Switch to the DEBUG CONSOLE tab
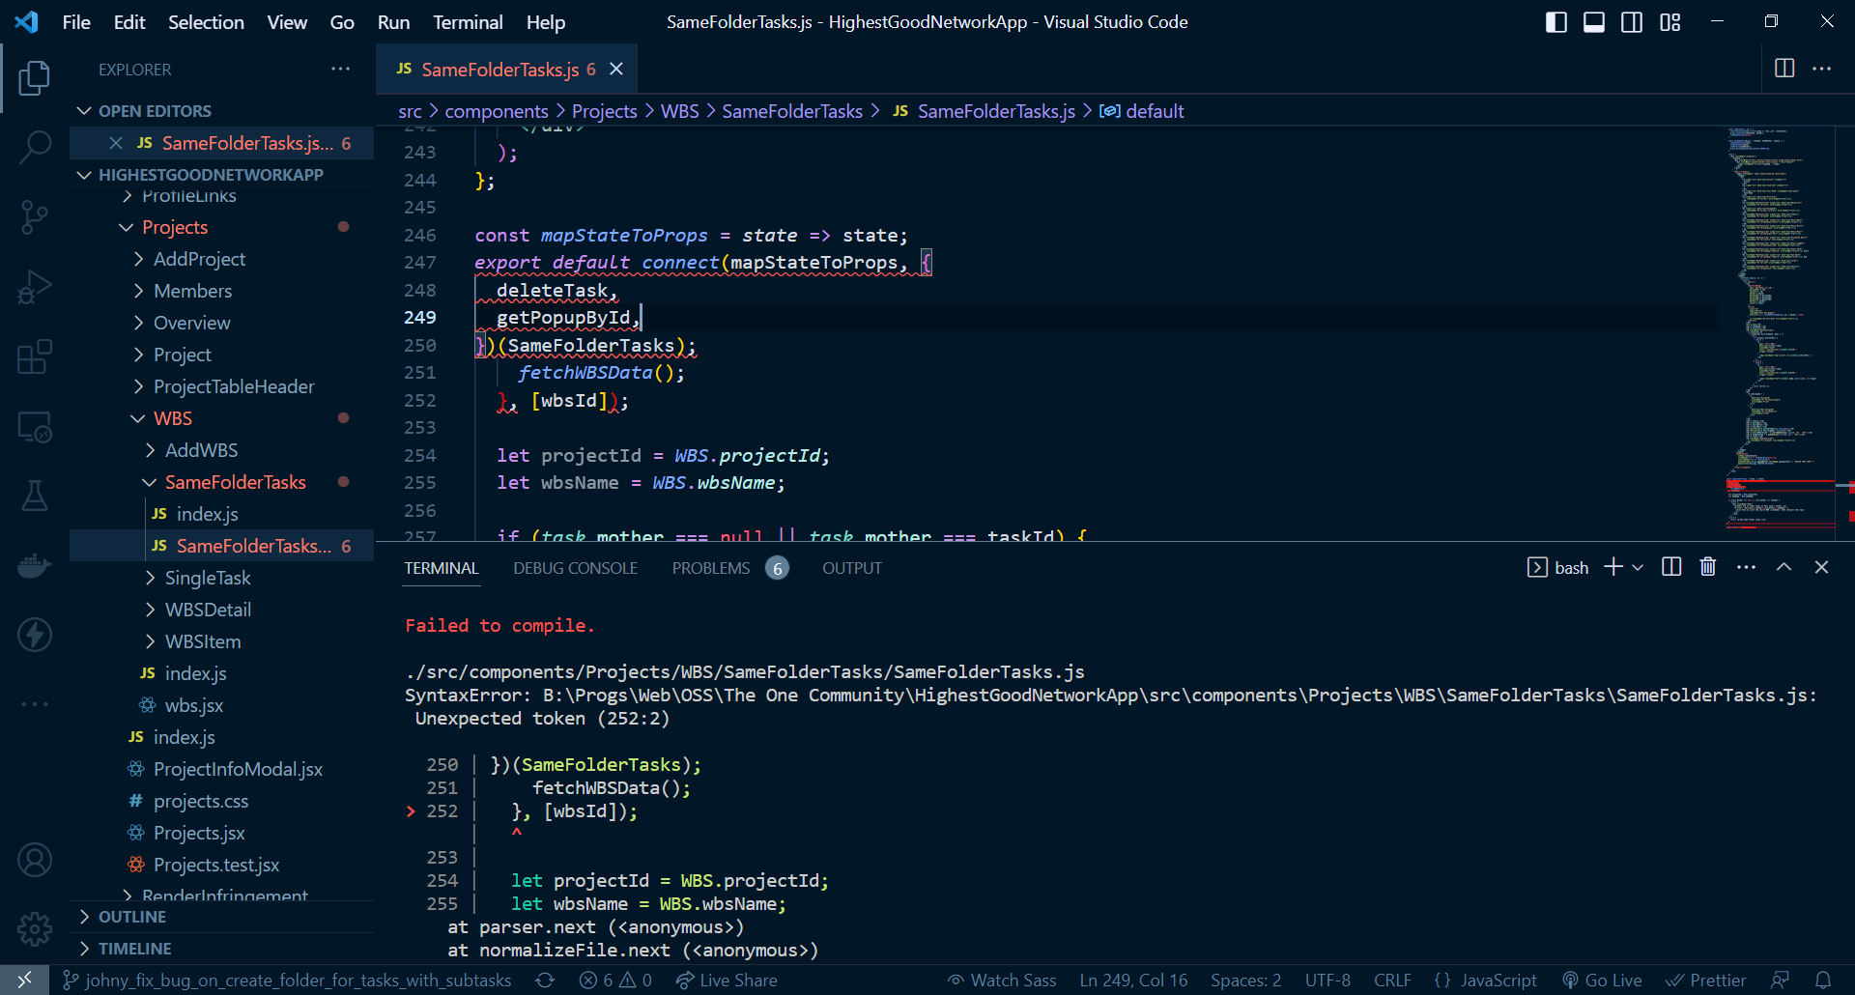The image size is (1855, 995). click(x=575, y=568)
